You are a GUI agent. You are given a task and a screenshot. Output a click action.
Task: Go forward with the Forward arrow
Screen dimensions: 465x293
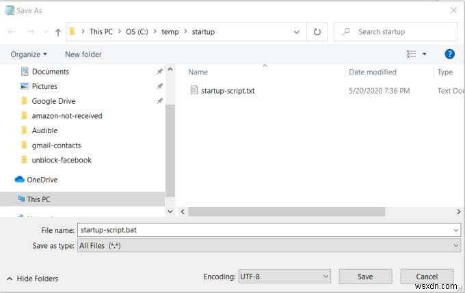[31, 31]
